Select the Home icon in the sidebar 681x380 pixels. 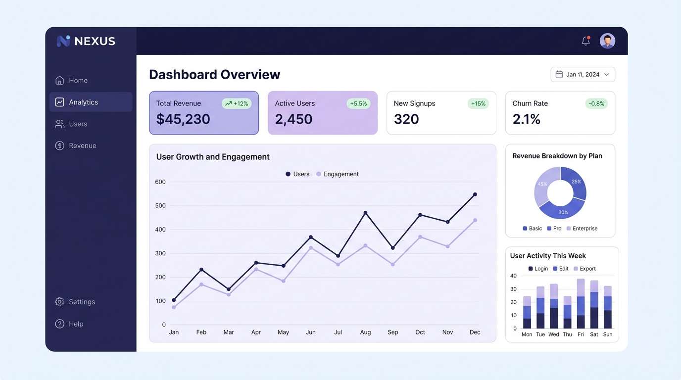(59, 80)
